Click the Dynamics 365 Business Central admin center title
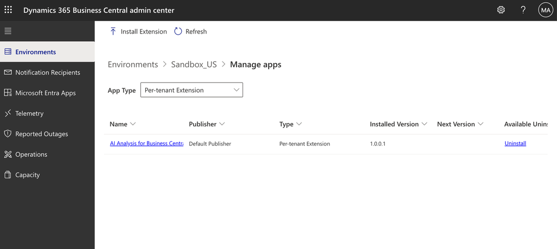Screen dimensions: 557x249 tap(99, 10)
